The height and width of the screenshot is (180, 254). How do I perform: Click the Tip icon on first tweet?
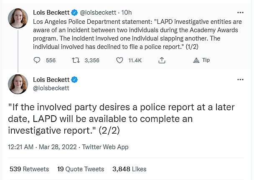(196, 61)
